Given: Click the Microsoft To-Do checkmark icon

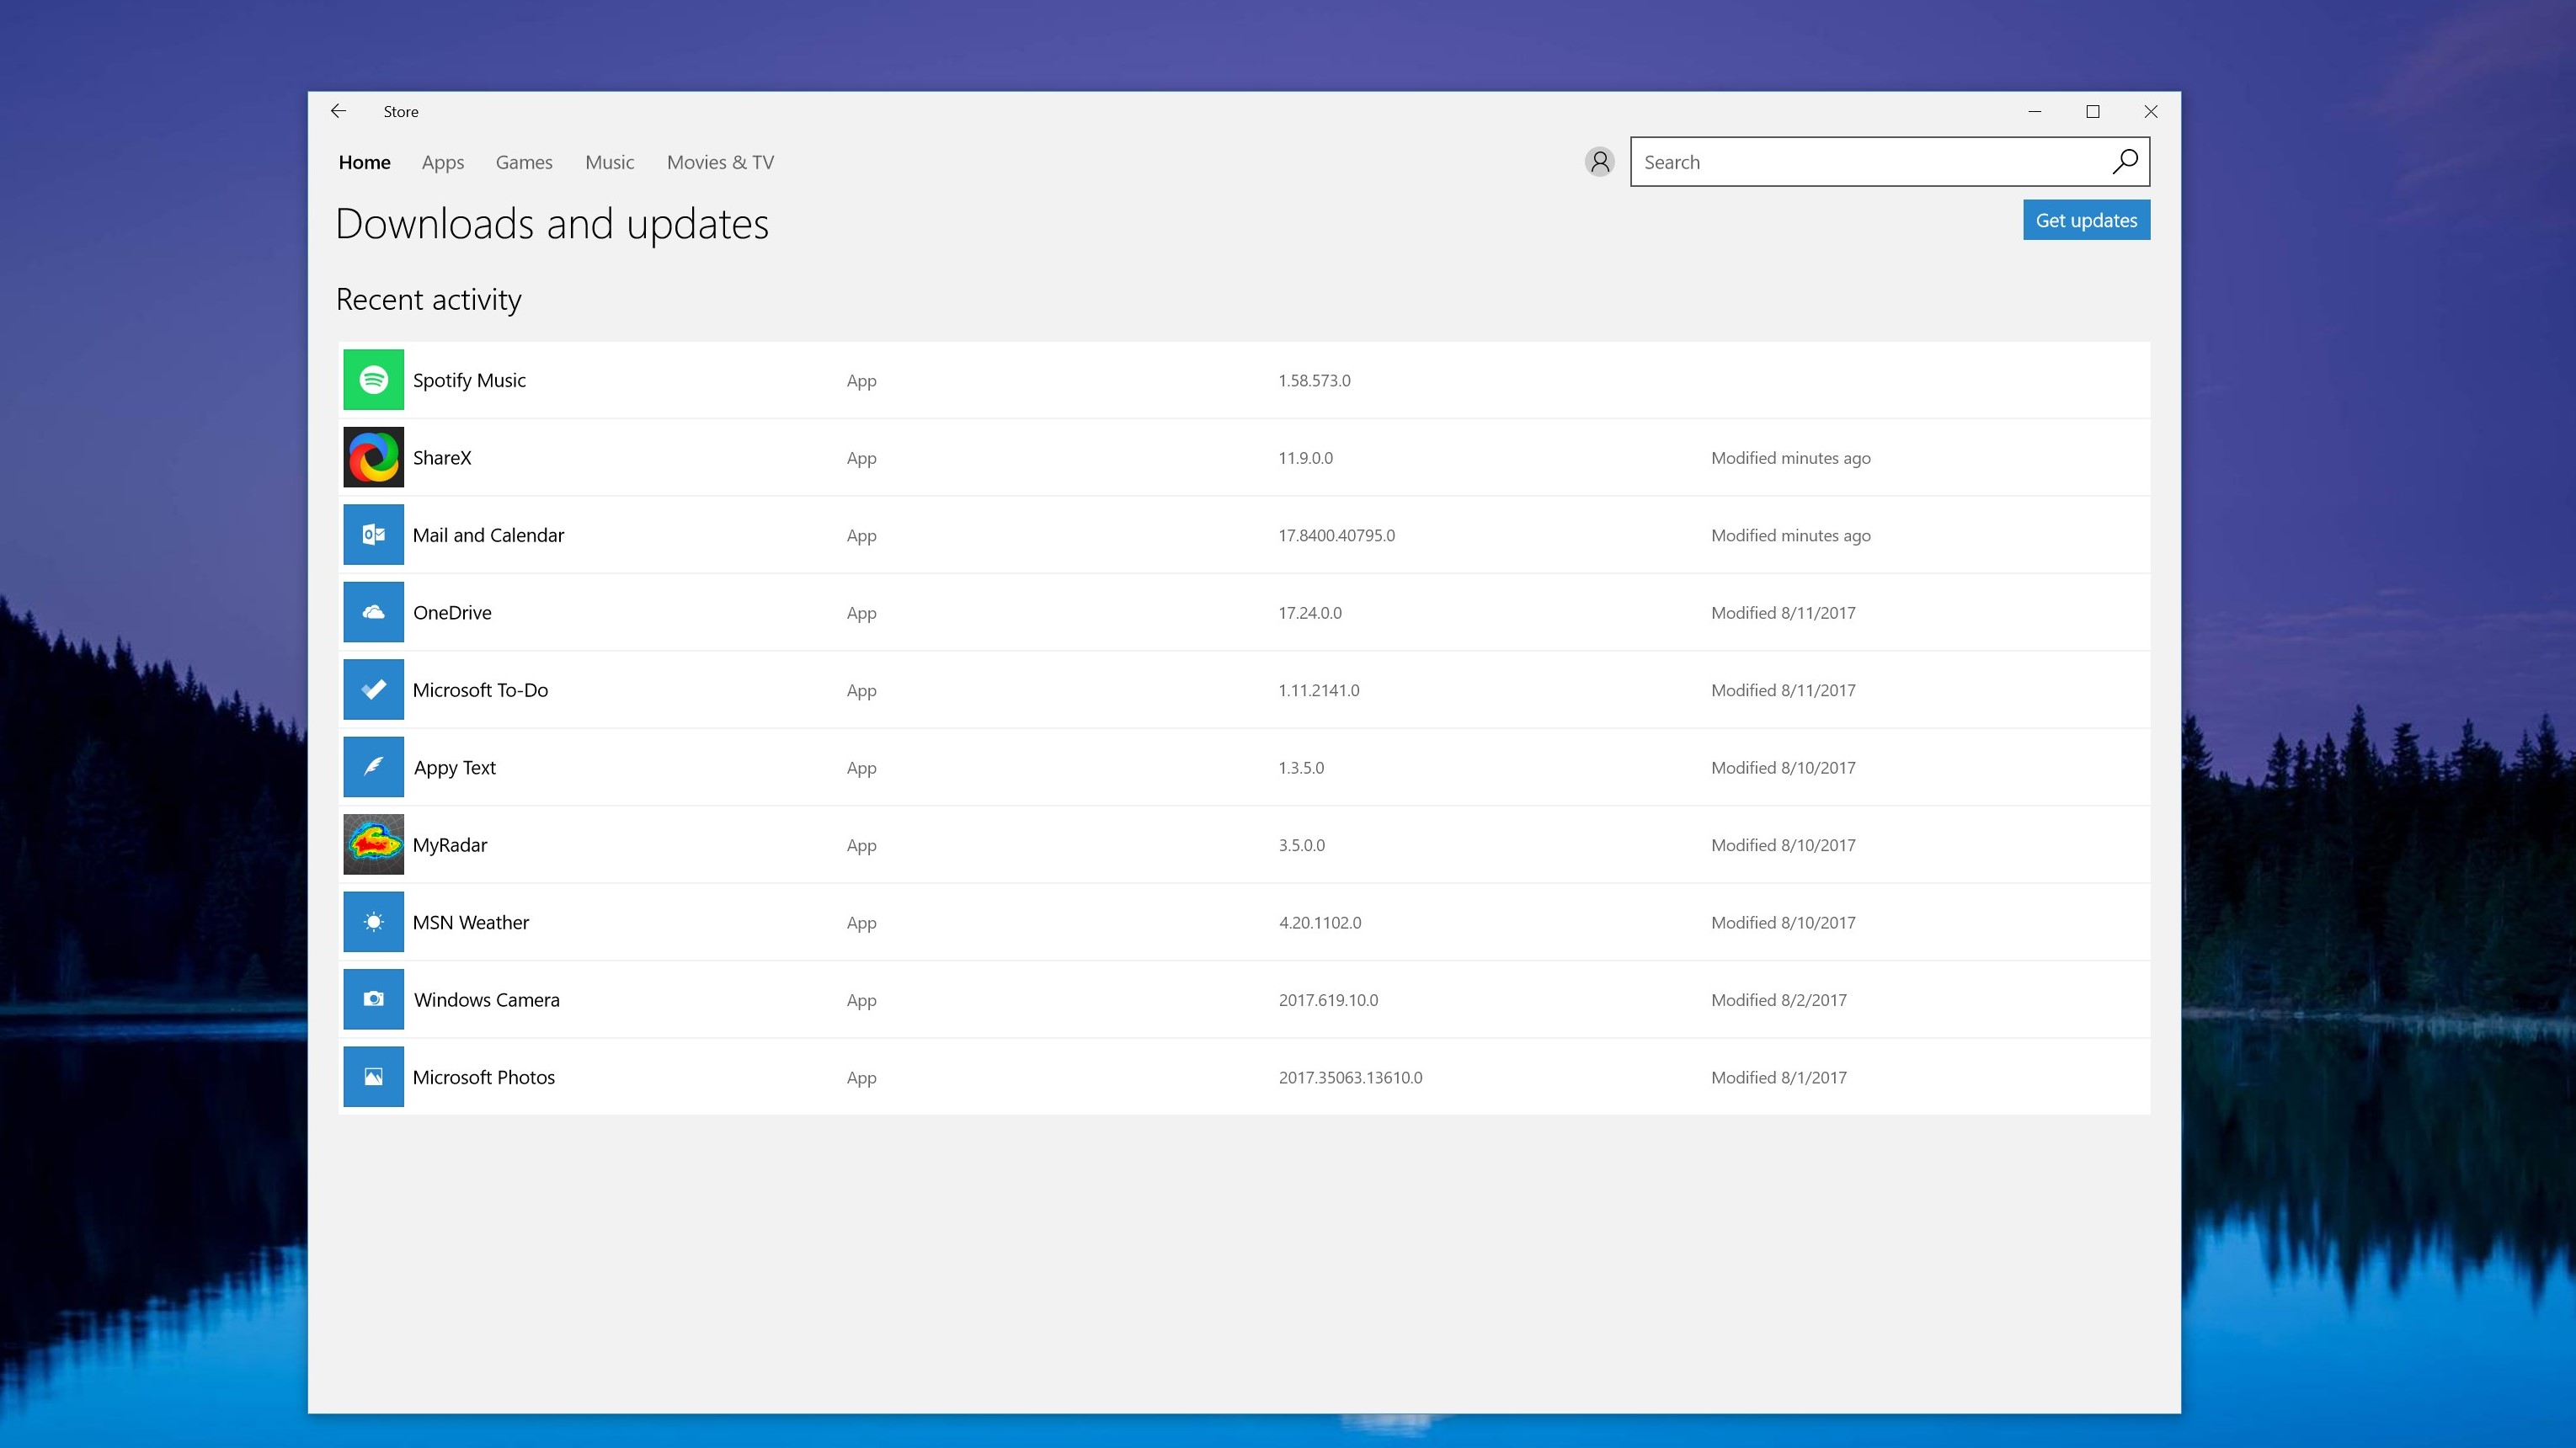Looking at the screenshot, I should tap(373, 690).
